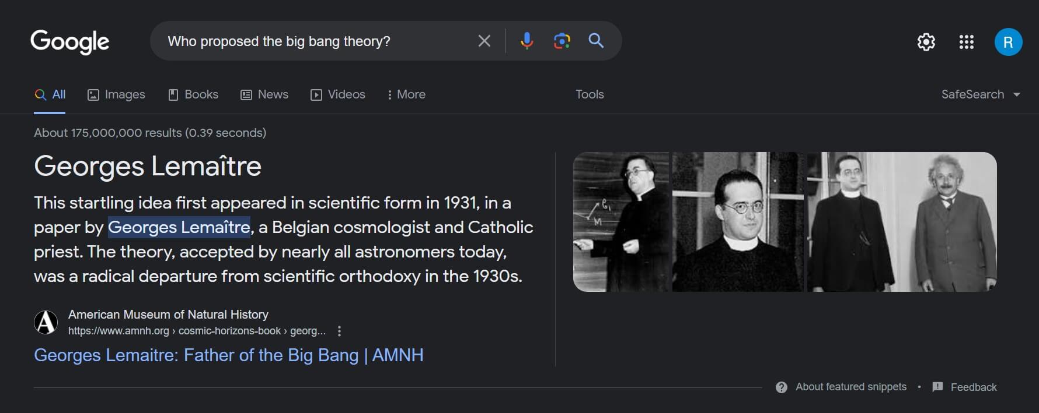This screenshot has width=1039, height=413.
Task: Click the voice search microphone icon
Action: [527, 41]
